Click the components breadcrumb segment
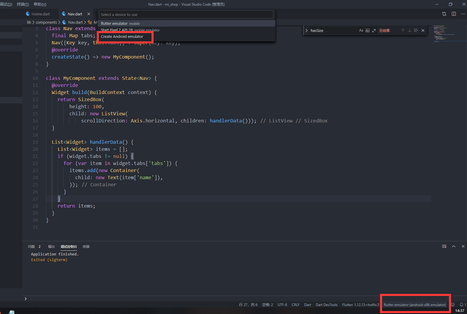This screenshot has width=467, height=314. 46,22
